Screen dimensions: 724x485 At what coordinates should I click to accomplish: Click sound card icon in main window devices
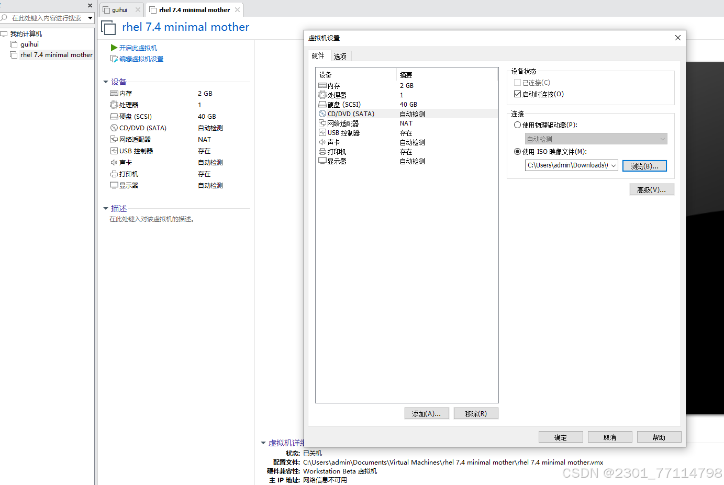click(114, 162)
